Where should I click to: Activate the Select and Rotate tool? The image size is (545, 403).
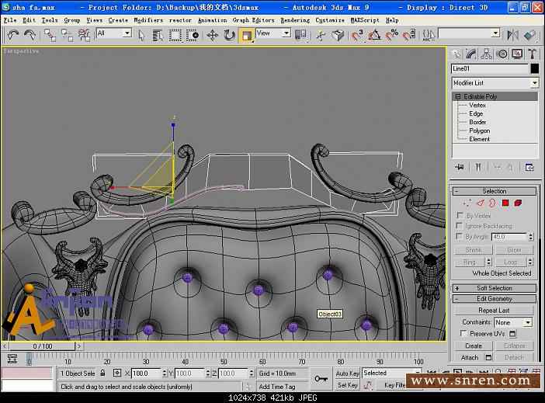[x=229, y=35]
